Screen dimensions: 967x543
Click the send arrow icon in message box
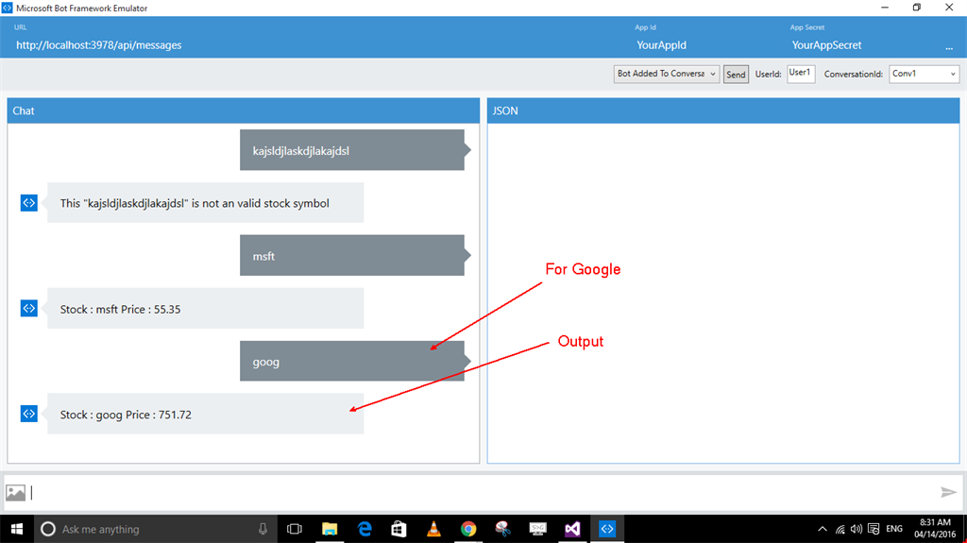point(948,492)
